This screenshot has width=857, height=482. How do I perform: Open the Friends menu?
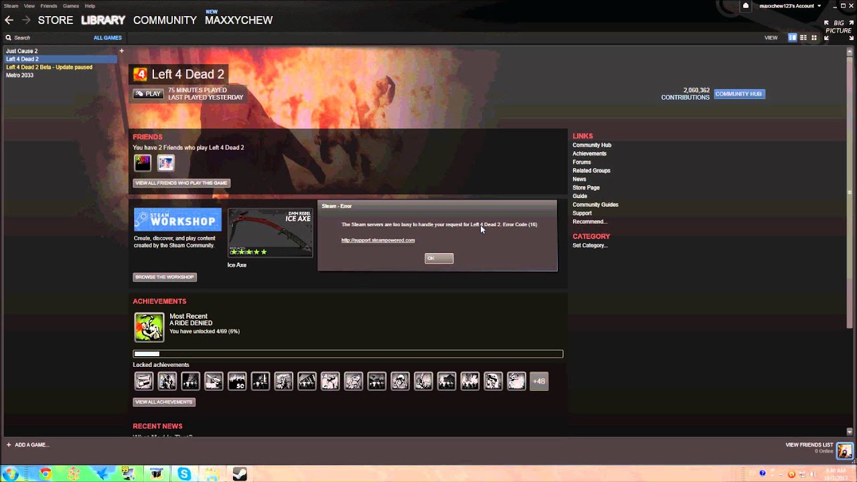[49, 6]
